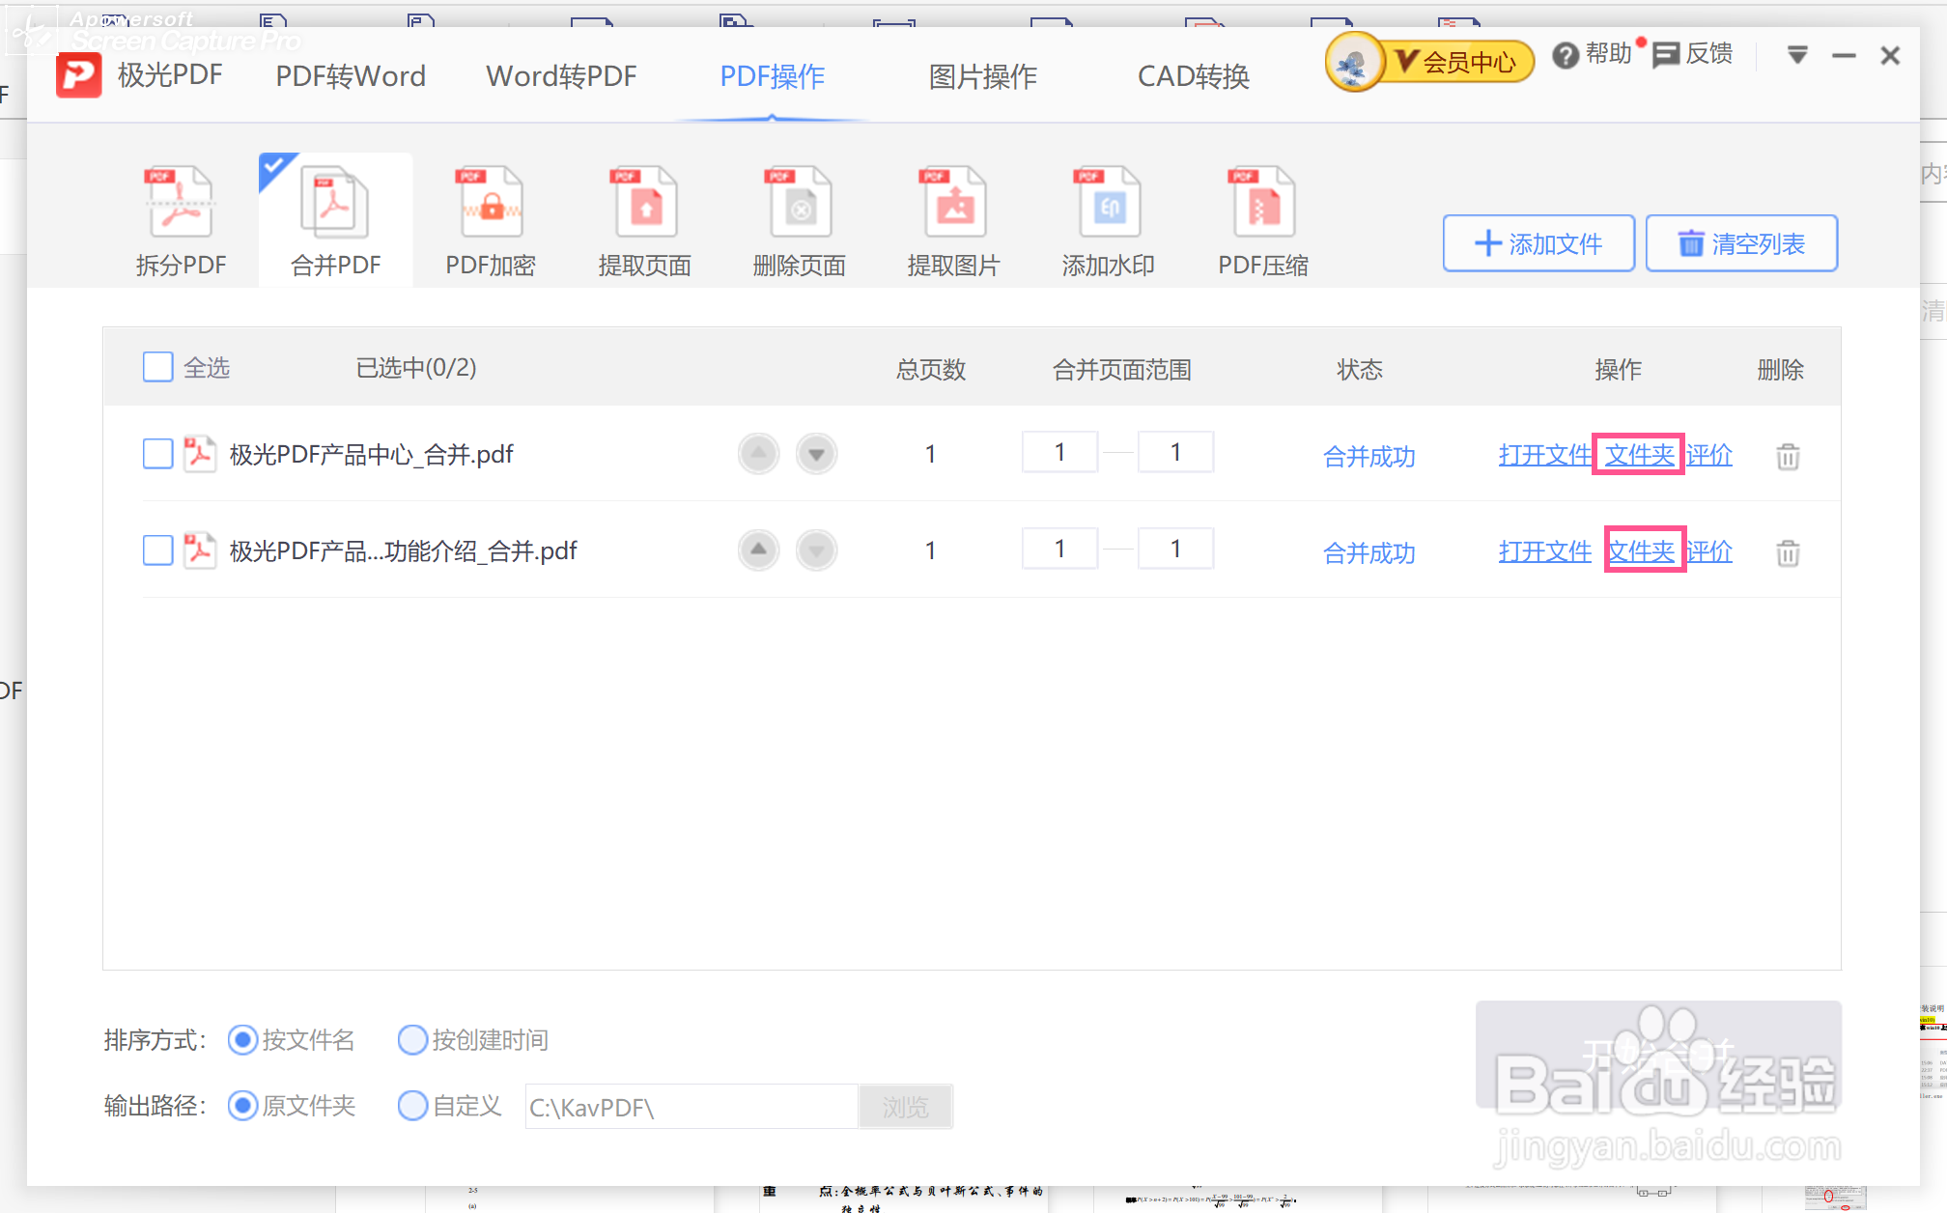1947x1213 pixels.
Task: Delete 极光PDF产品中心_合并.pdf with trash icon
Action: click(x=1788, y=456)
